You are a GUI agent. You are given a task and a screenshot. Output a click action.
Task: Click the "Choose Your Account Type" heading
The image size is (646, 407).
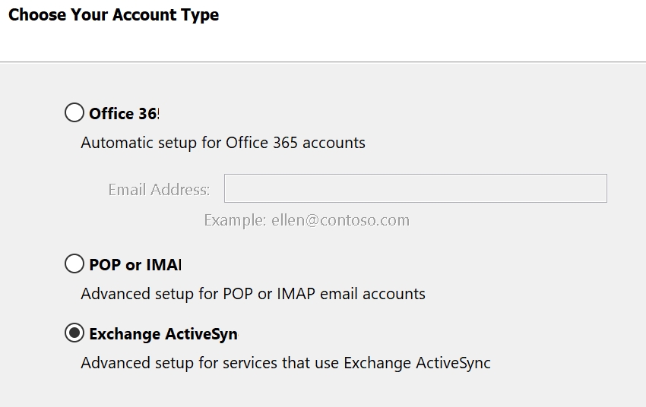113,14
